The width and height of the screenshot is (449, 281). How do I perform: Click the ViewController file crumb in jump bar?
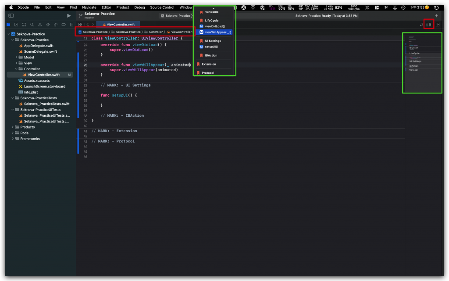click(179, 32)
